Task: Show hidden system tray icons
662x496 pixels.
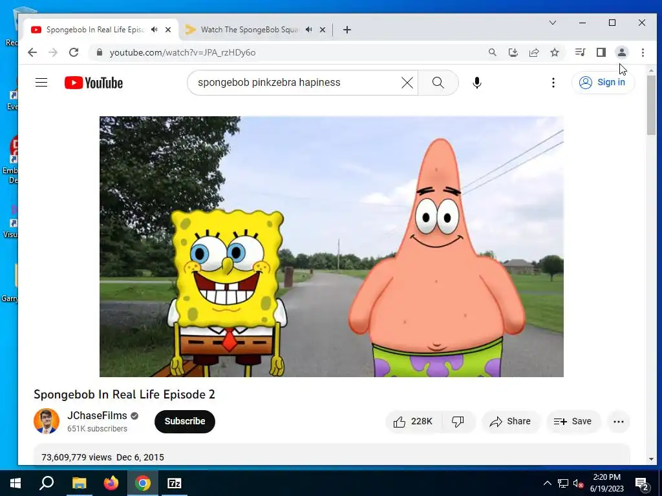Action: coord(547,483)
